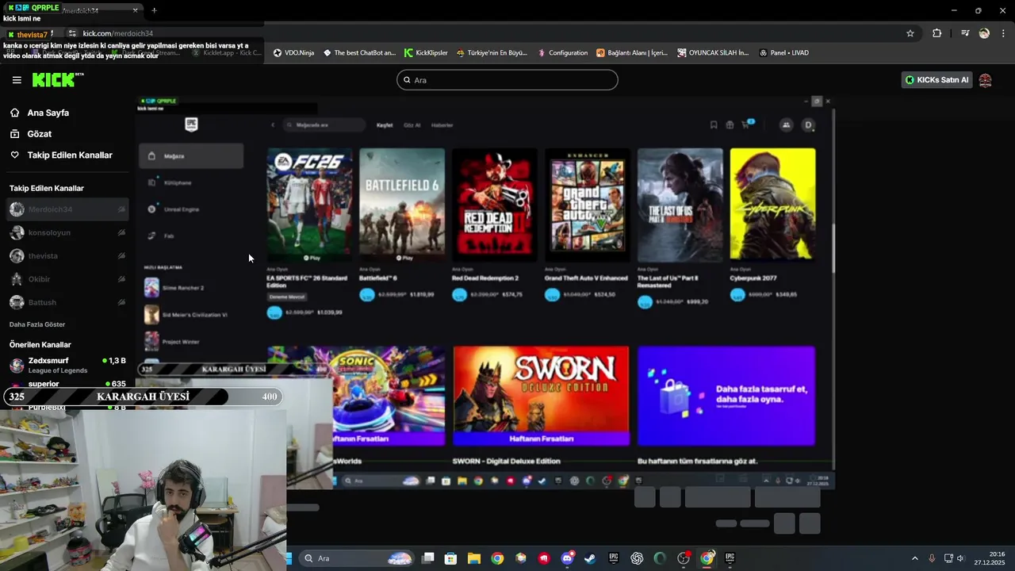1015x571 pixels.
Task: Select Haberler tab in Epic store
Action: point(442,125)
